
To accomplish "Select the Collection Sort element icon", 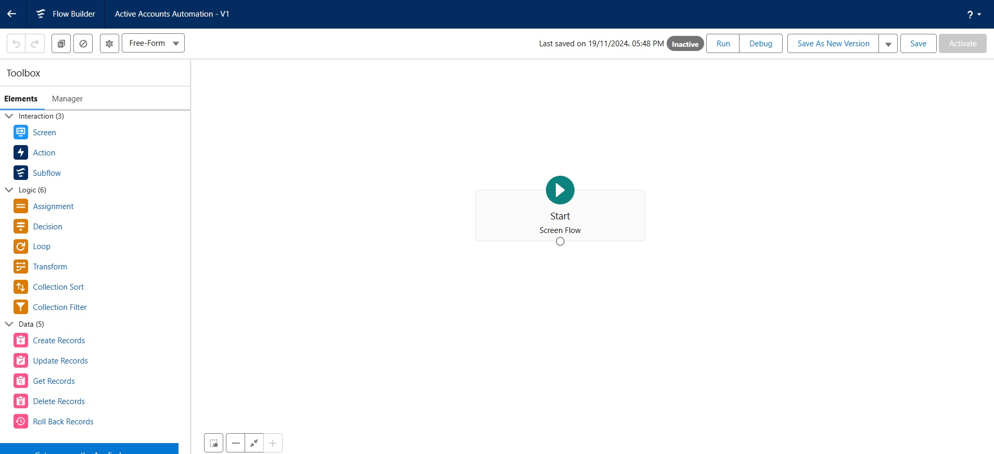I will pos(21,287).
